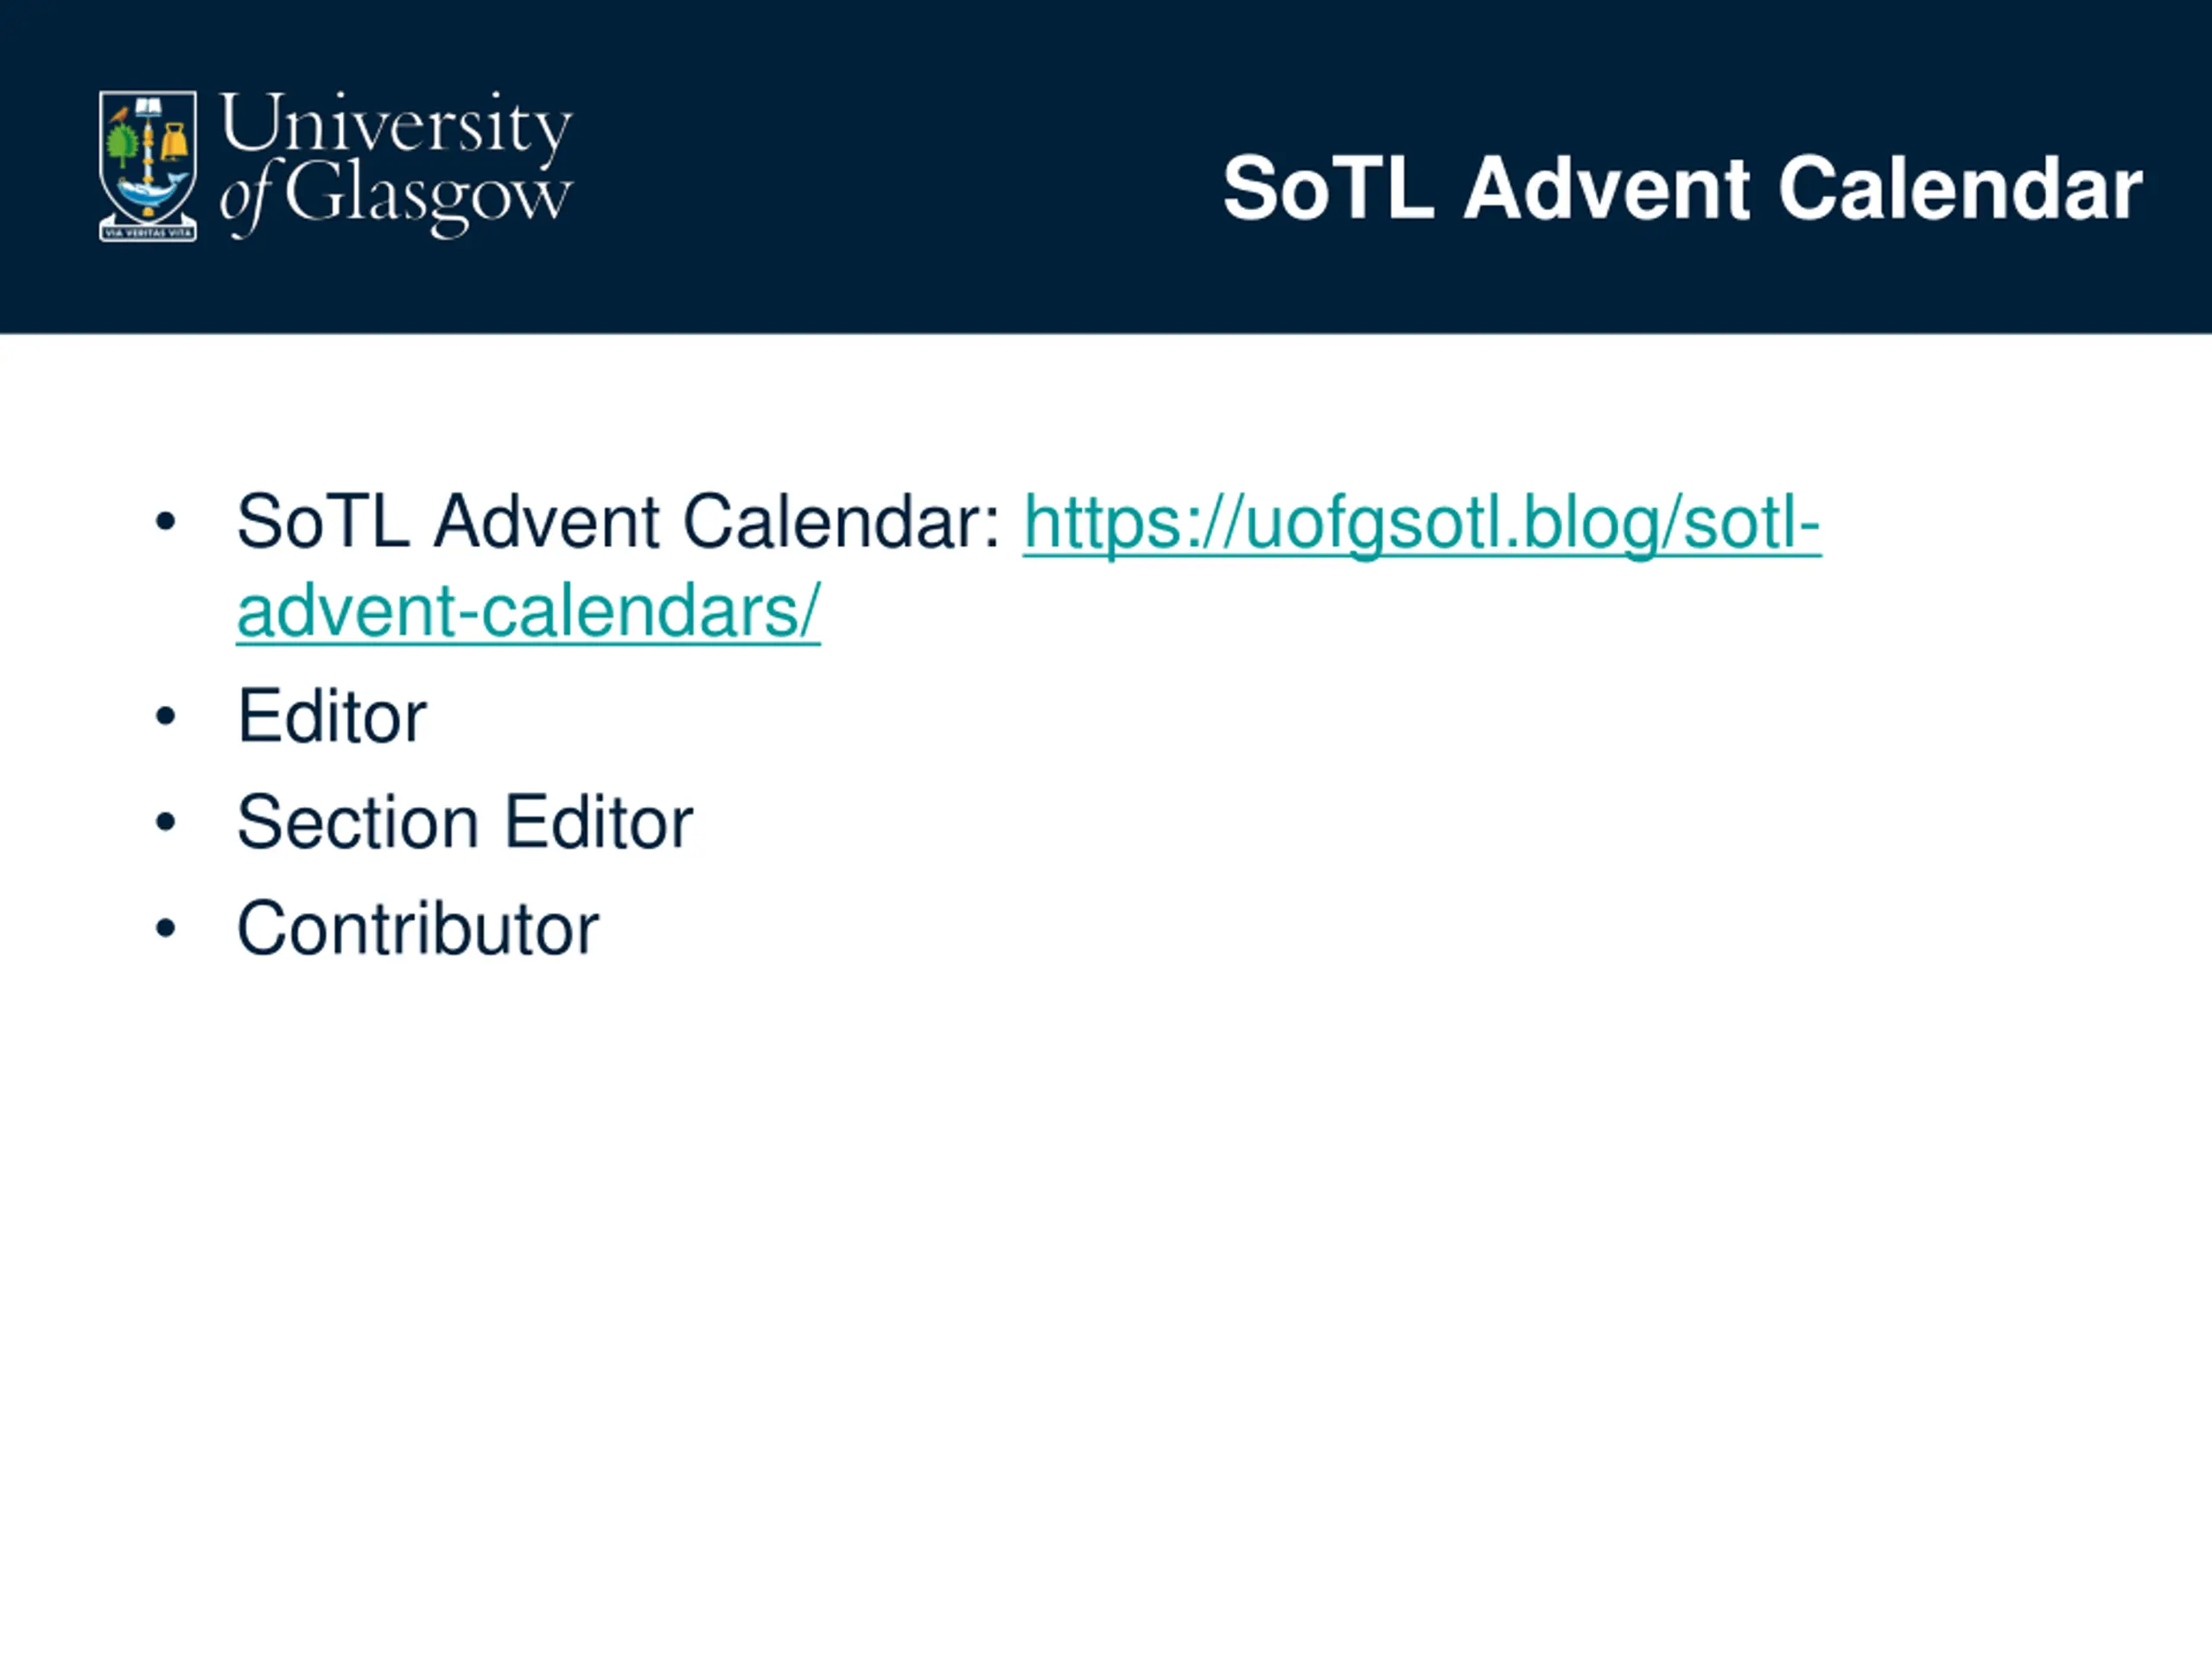The height and width of the screenshot is (1659, 2212).
Task: Click the dark navy header banner
Action: coord(1106,166)
